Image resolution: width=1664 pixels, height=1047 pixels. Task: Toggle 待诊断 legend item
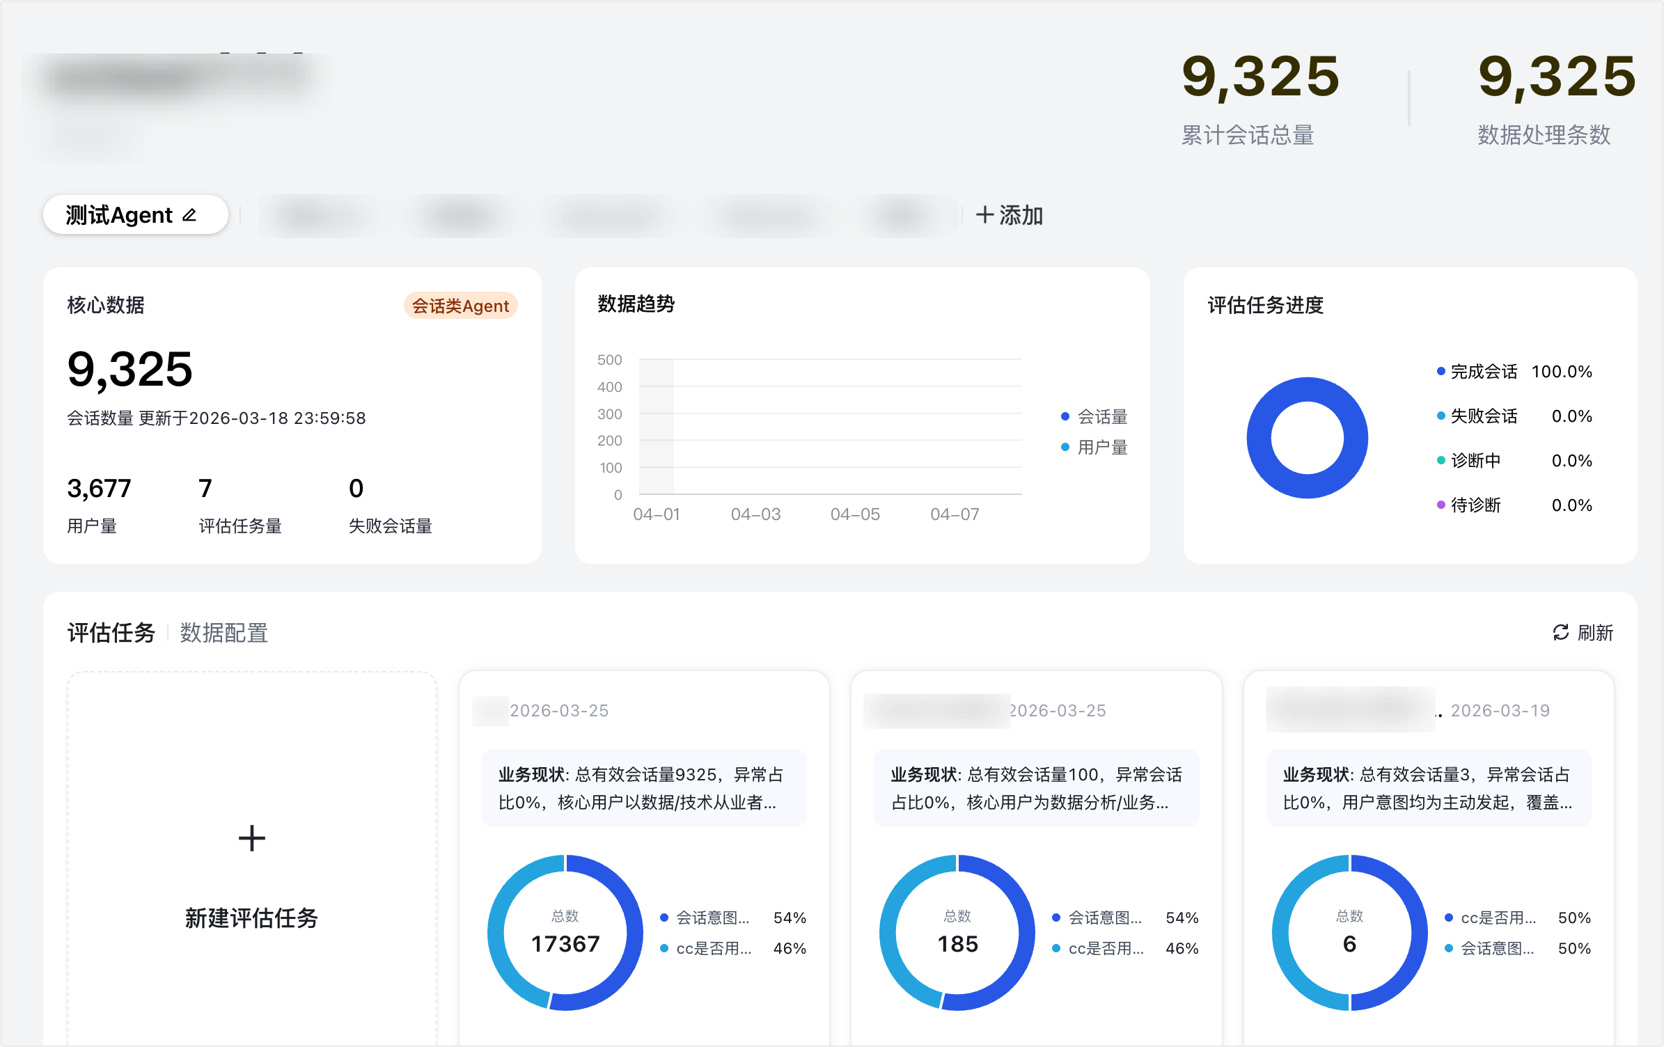click(x=1475, y=505)
